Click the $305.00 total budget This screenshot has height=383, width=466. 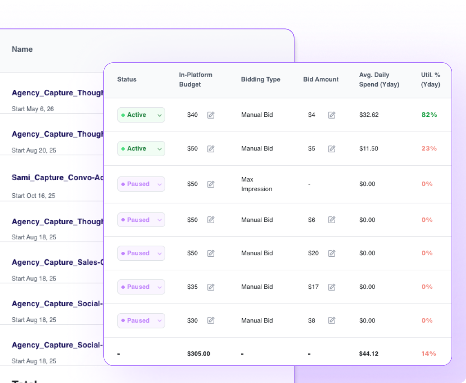pyautogui.click(x=199, y=353)
